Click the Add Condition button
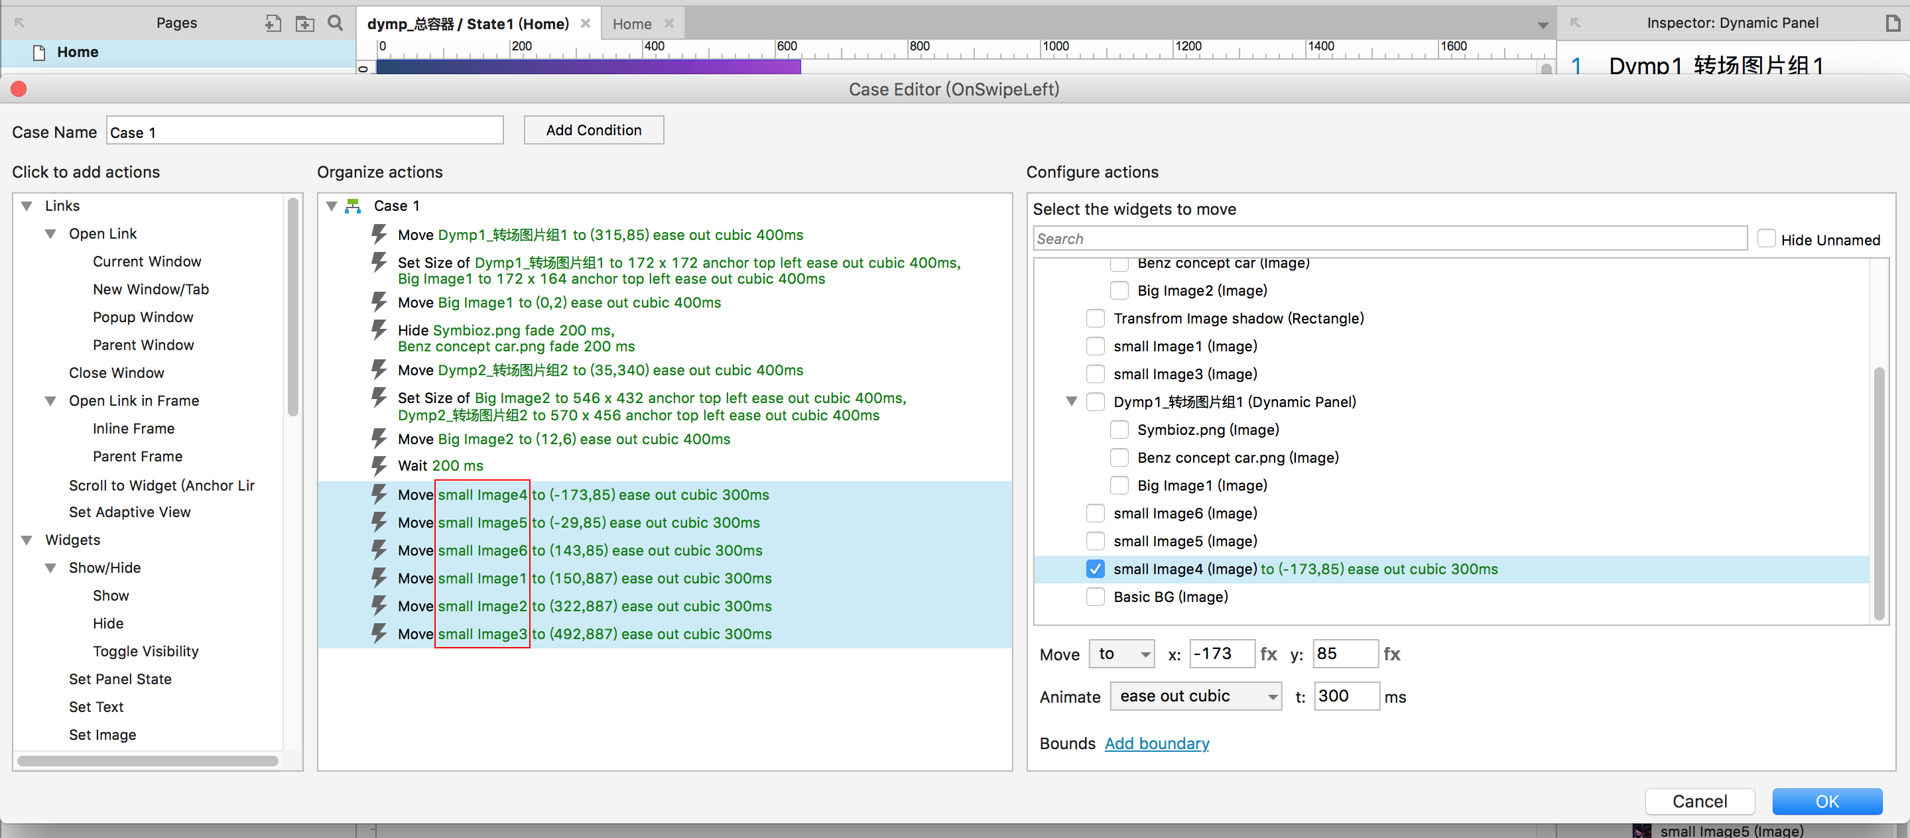Image resolution: width=1910 pixels, height=838 pixels. tap(593, 131)
